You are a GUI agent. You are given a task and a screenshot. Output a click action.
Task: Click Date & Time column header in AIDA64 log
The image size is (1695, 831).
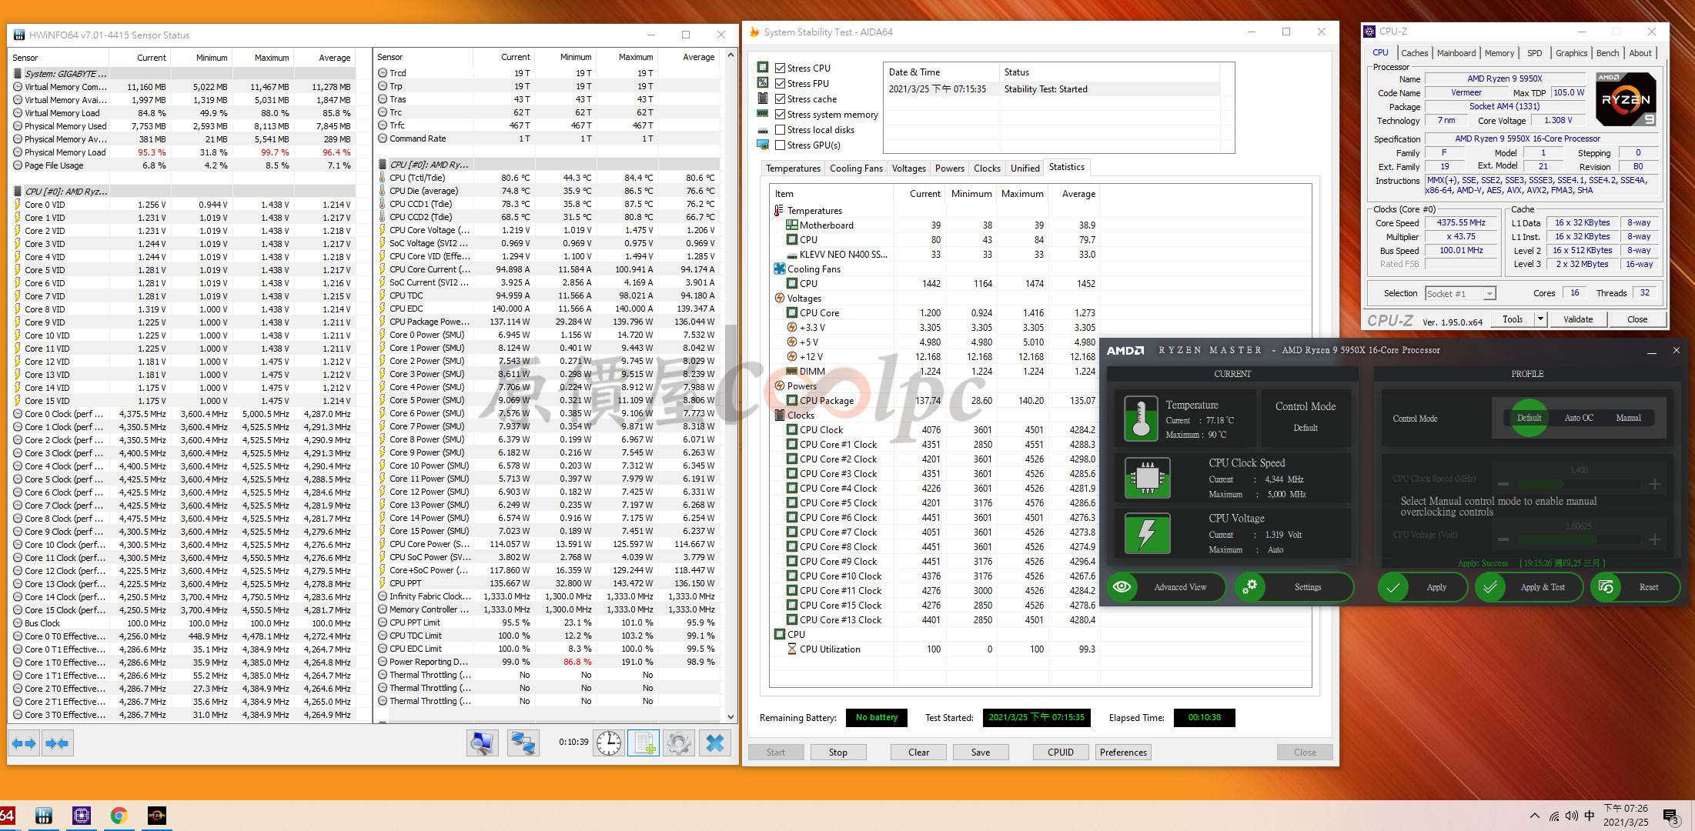pos(941,72)
